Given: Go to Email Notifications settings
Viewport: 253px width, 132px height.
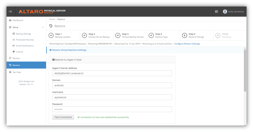Looking at the screenshot, I should point(25,46).
